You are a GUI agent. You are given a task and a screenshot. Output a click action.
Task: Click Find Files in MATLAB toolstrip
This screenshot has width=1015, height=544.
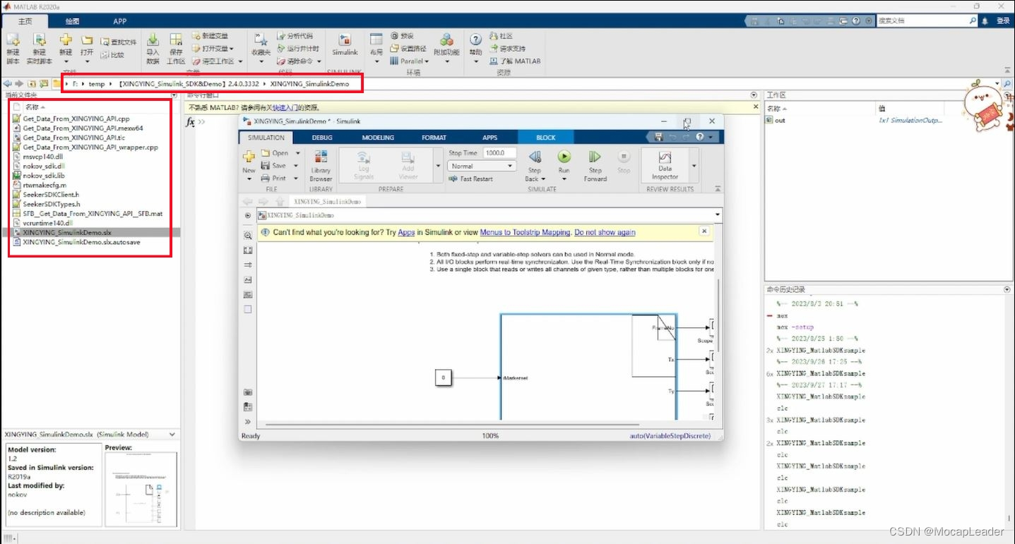118,42
